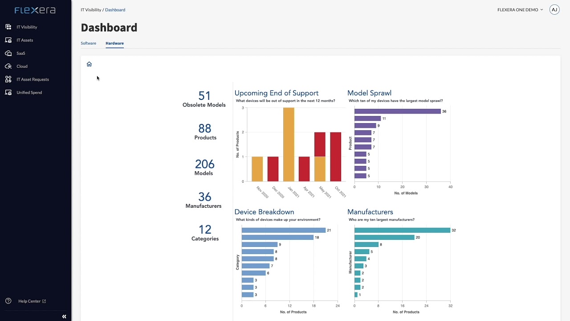Click the Manufacturers chart title
This screenshot has height=321, width=570.
tap(370, 212)
